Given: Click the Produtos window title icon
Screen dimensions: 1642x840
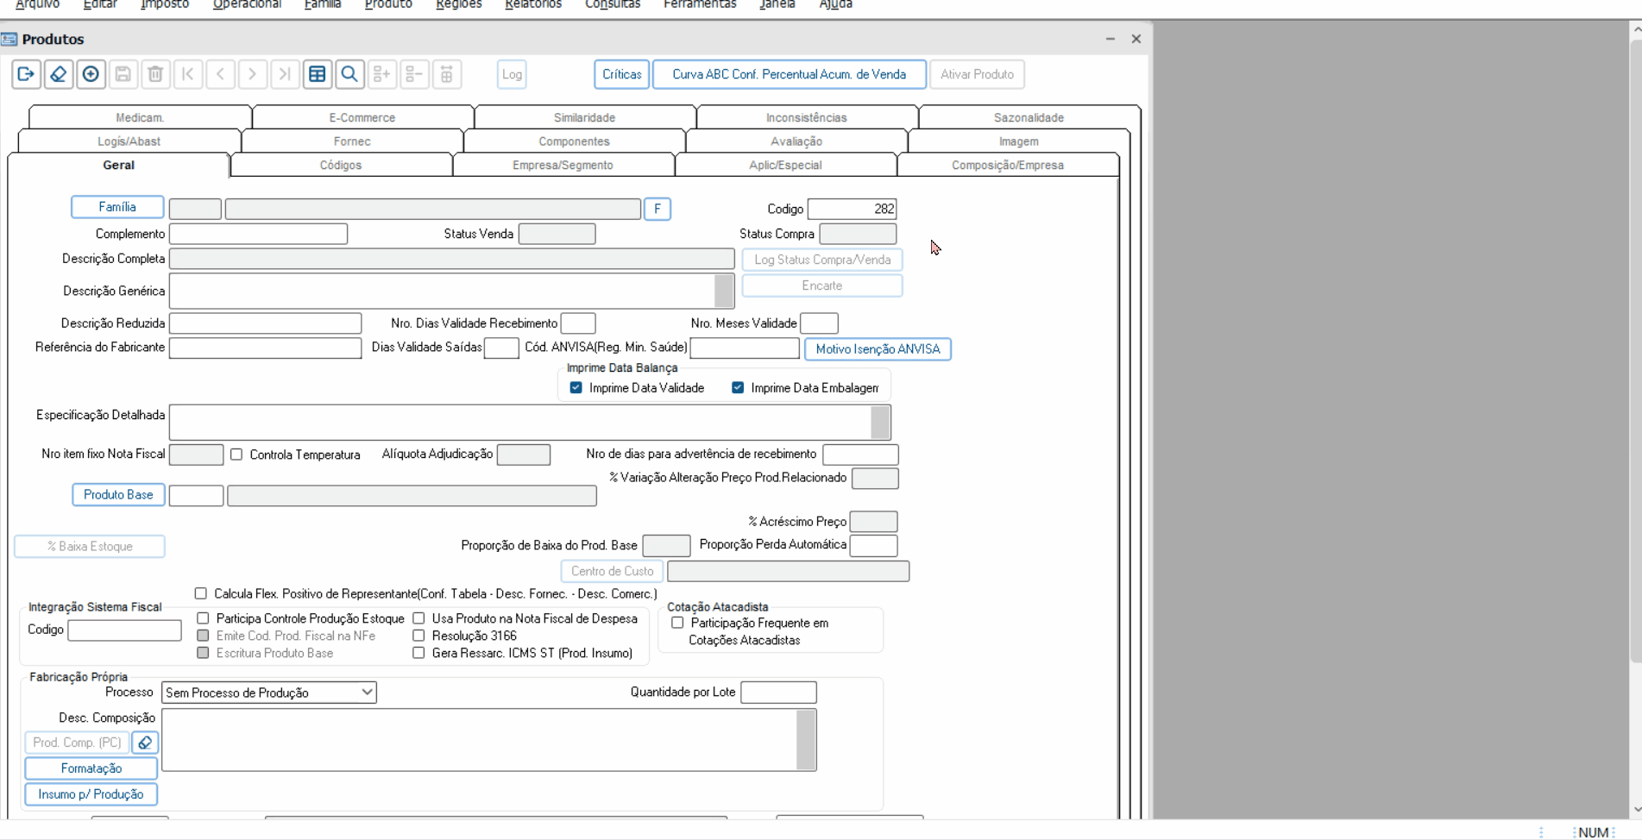Looking at the screenshot, I should pyautogui.click(x=9, y=39).
